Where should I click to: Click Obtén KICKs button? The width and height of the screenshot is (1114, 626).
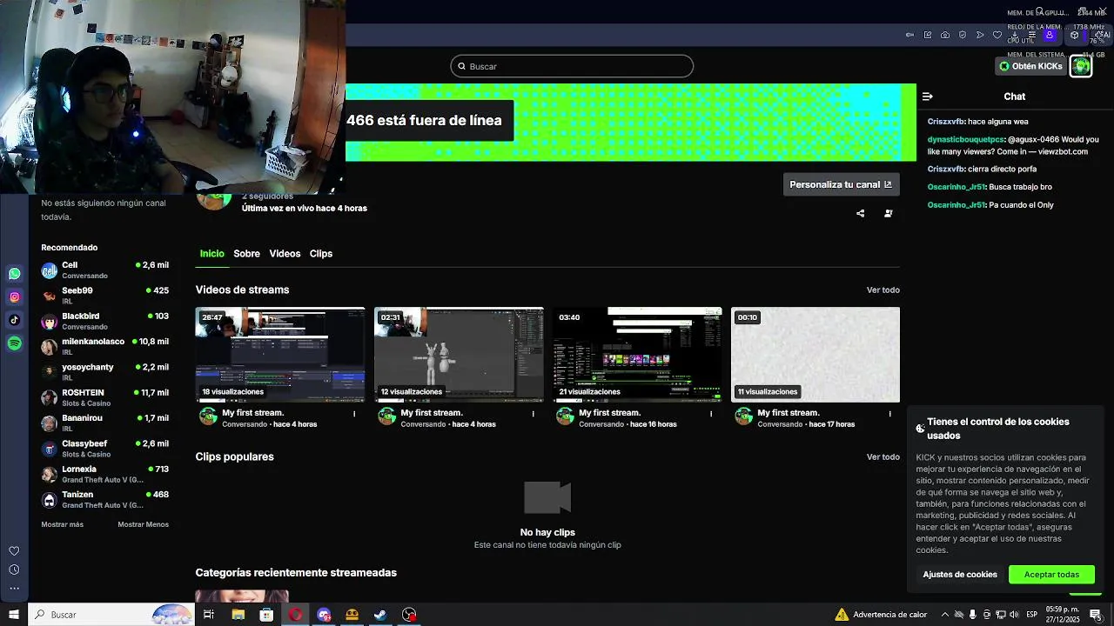pos(1030,66)
